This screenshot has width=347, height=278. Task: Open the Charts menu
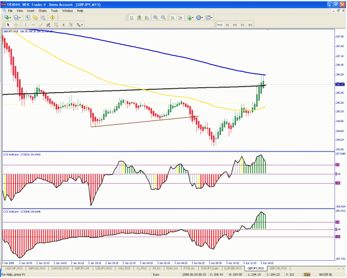coord(43,11)
